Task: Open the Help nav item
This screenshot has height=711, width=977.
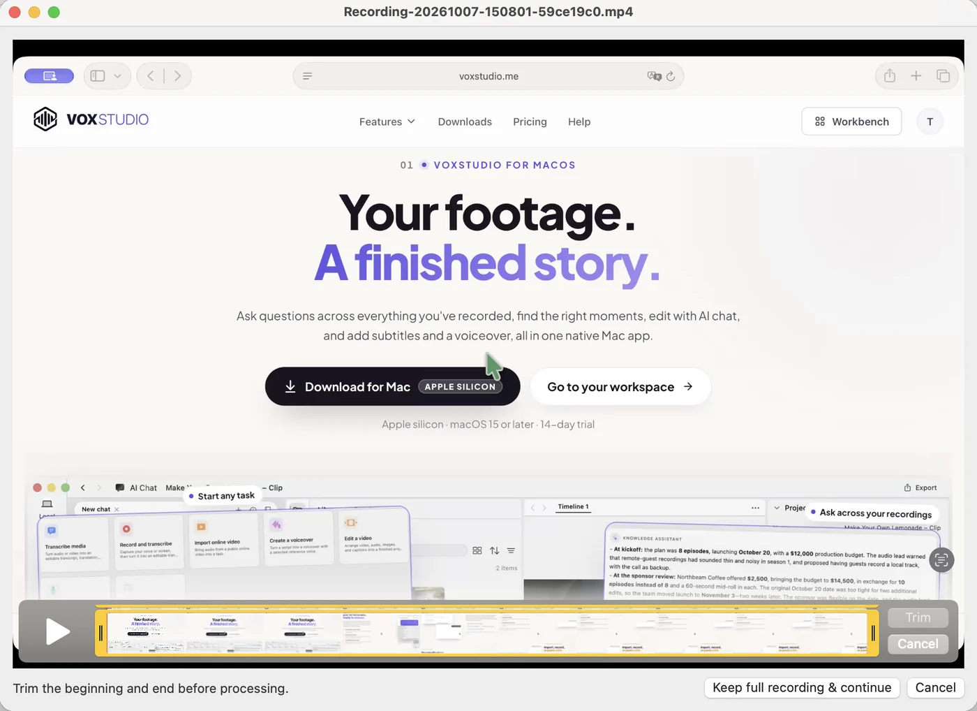Action: (579, 122)
